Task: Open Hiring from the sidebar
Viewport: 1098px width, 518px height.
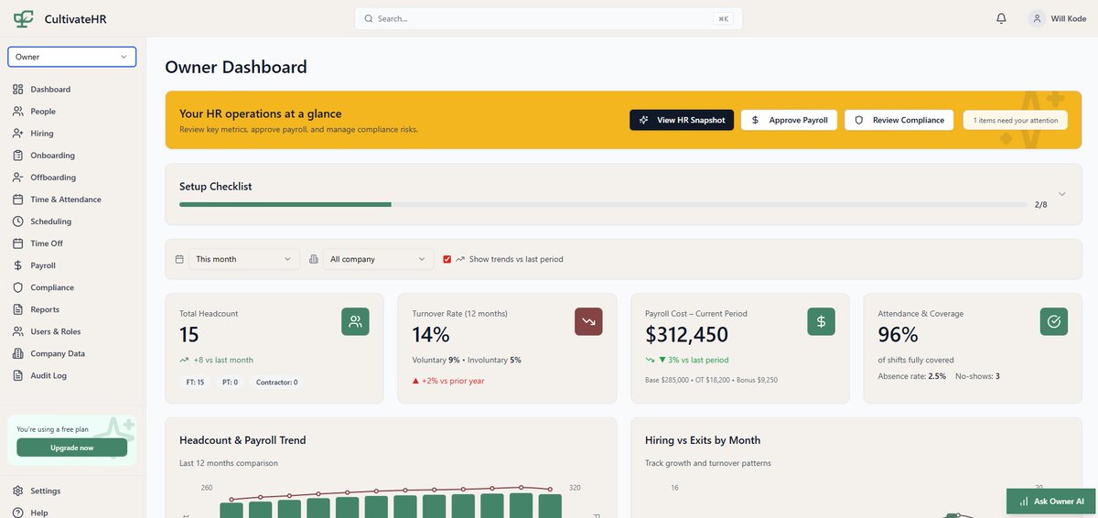Action: [42, 134]
